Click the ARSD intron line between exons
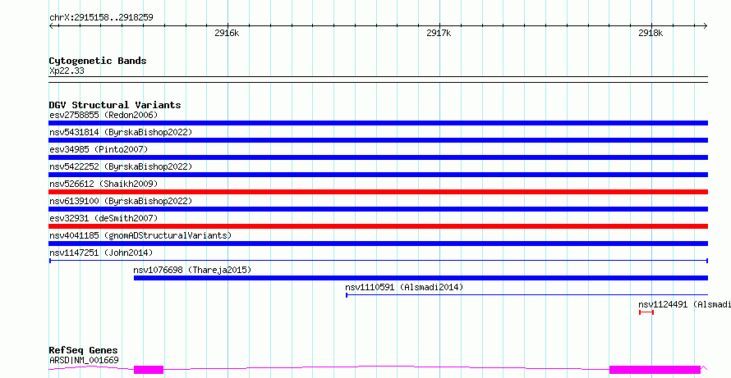The height and width of the screenshot is (378, 731). (386, 367)
